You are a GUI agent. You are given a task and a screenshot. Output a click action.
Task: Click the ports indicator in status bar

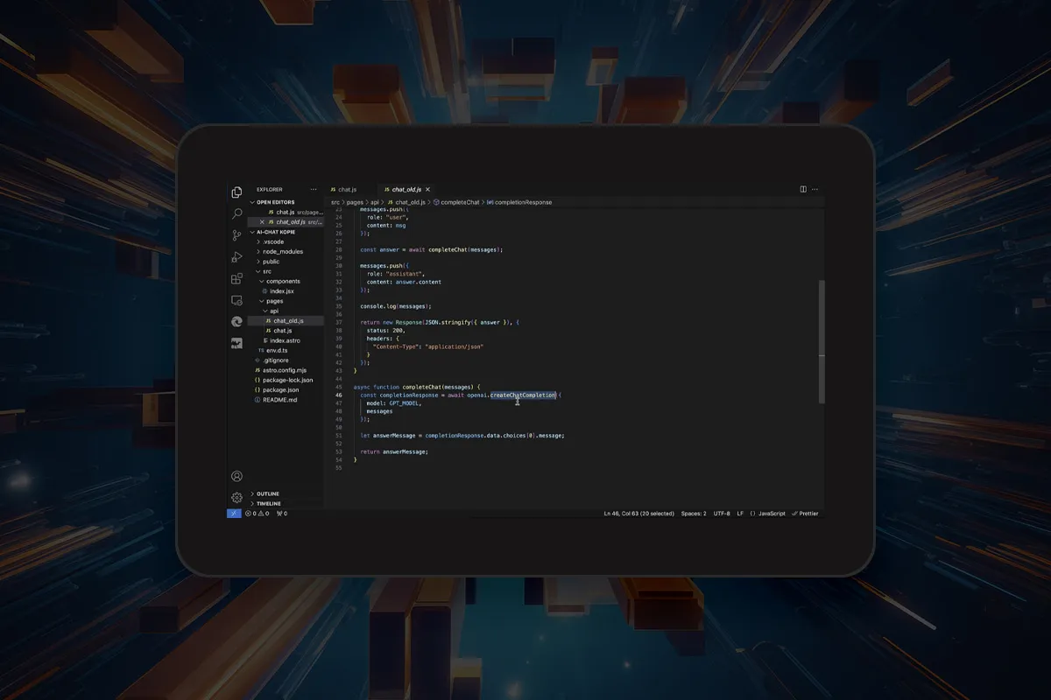click(x=282, y=514)
